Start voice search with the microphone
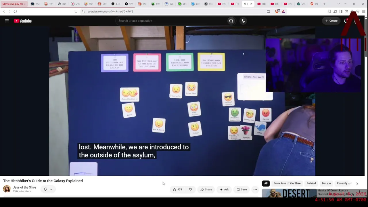Viewport: 368px width, 207px height. pyautogui.click(x=243, y=21)
